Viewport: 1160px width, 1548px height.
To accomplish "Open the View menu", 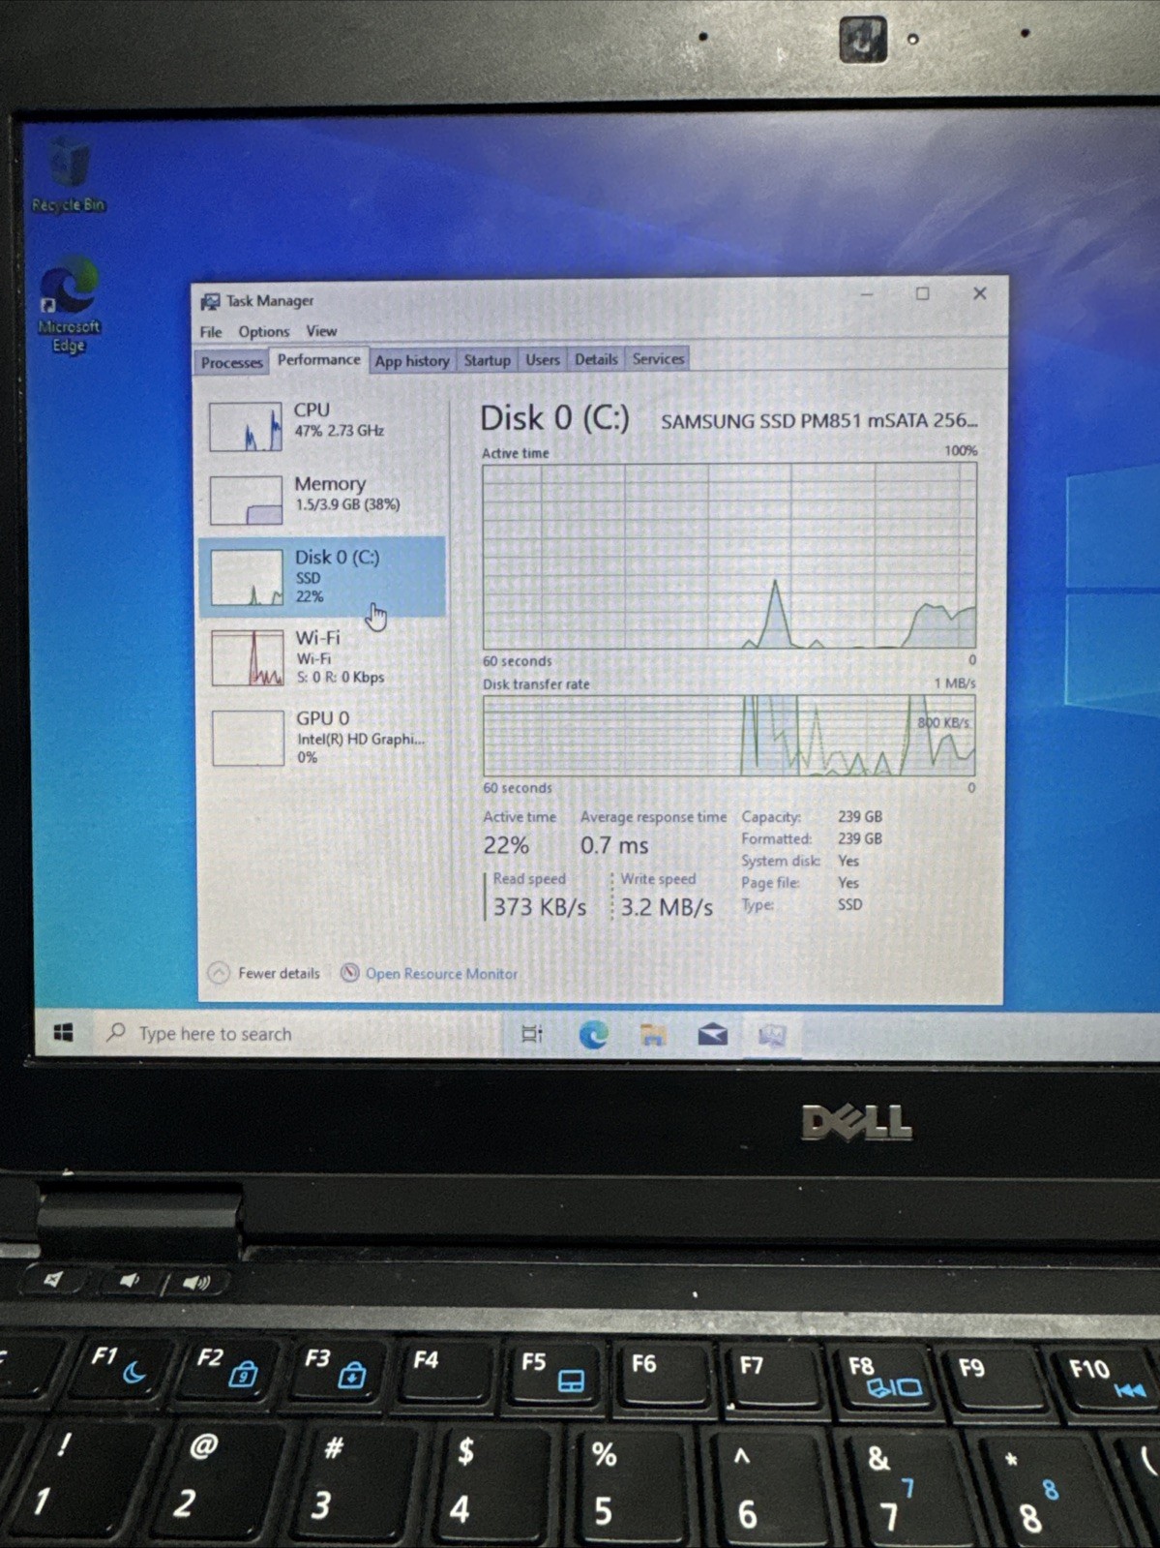I will coord(321,331).
